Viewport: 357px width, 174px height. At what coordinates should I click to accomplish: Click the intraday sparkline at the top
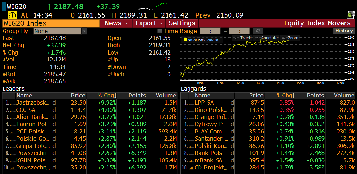(152, 6)
